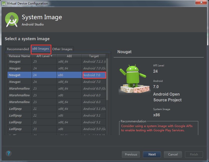209x162 pixels.
Task: Click the System Image value x86 in details
Action: [x=156, y=115]
